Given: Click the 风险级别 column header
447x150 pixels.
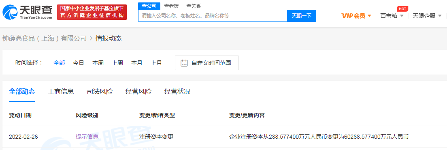Looking at the screenshot, I should click(x=87, y=116).
